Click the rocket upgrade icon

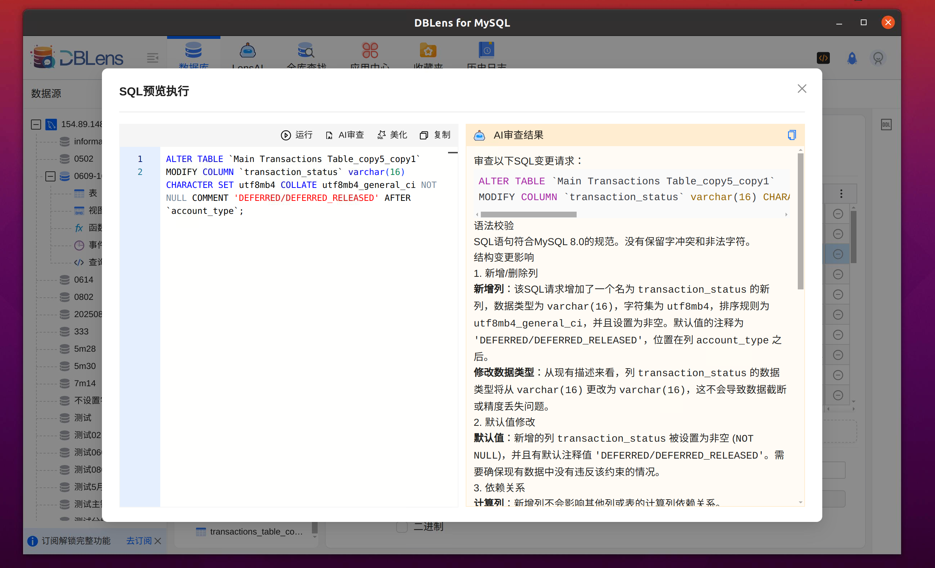pyautogui.click(x=852, y=58)
